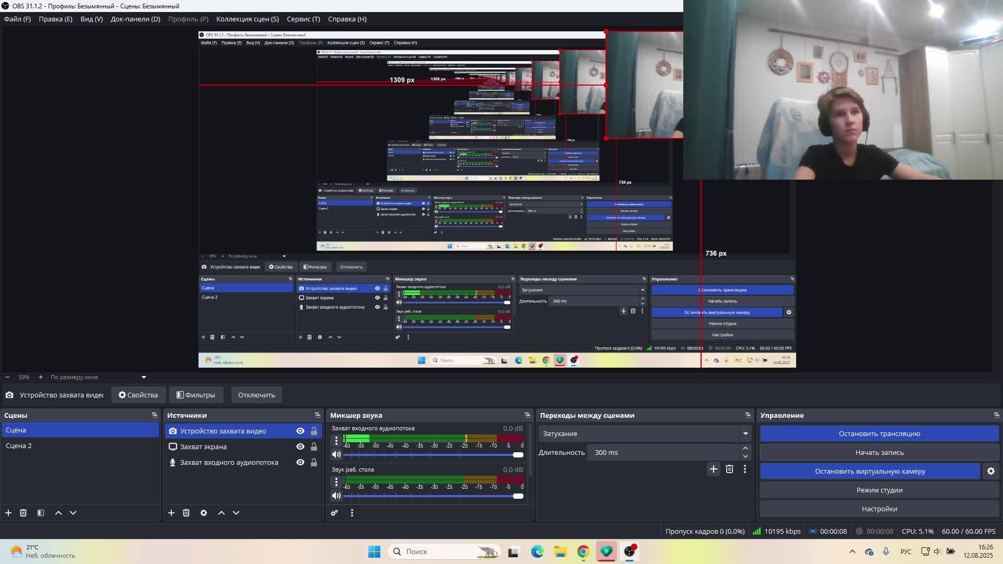Move selected source up with arrow icon
This screenshot has width=1003, height=564.
[221, 513]
